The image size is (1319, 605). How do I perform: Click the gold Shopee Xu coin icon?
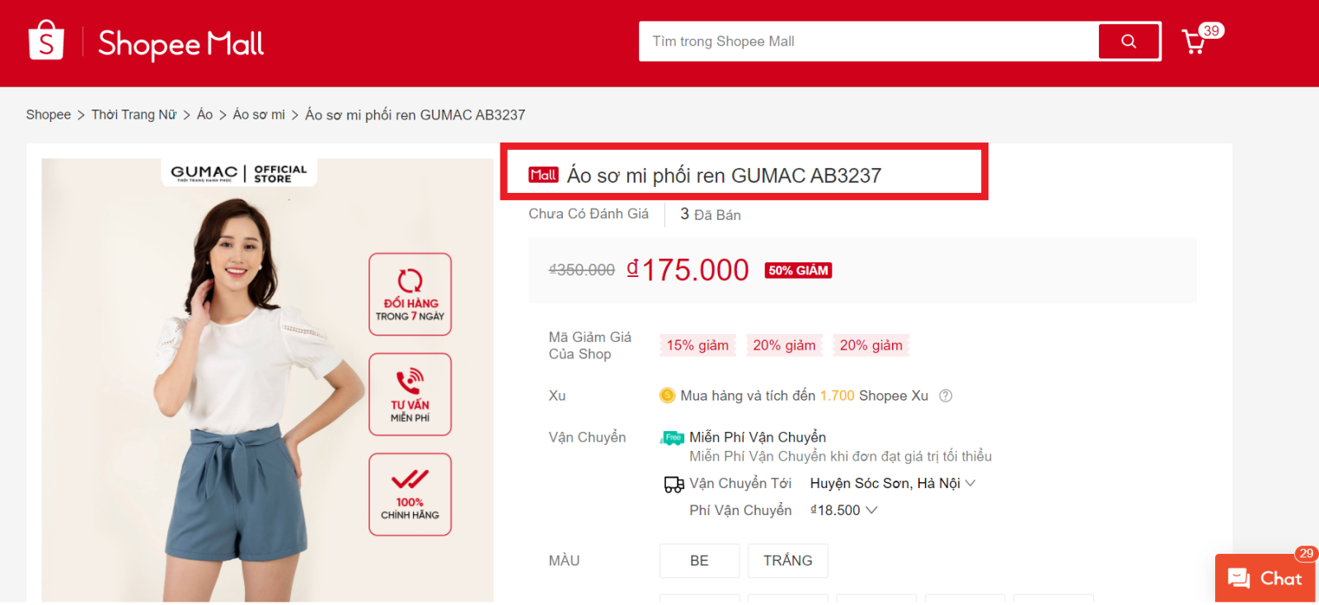click(x=667, y=396)
